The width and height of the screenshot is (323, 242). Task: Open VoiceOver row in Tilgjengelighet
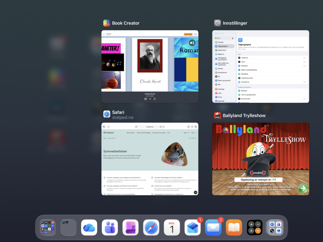273,58
